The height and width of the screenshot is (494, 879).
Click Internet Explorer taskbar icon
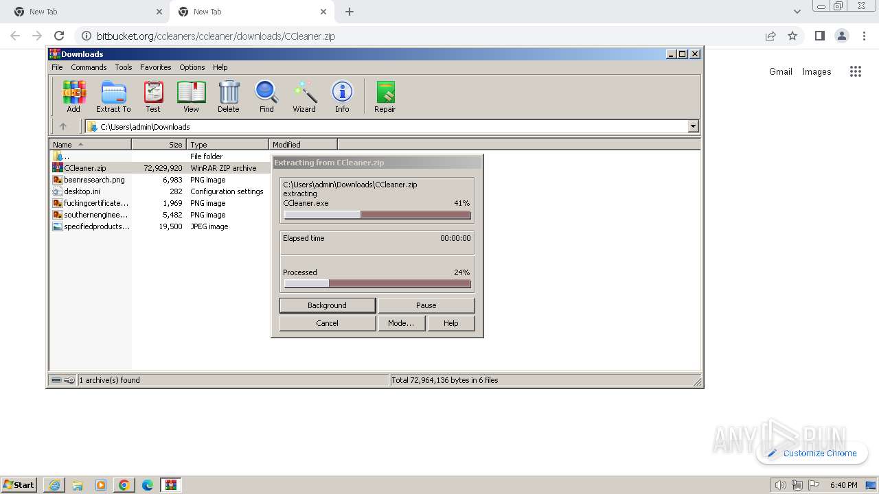coord(54,485)
